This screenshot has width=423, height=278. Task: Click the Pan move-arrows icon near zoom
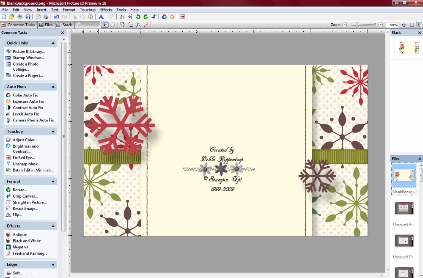(x=404, y=25)
